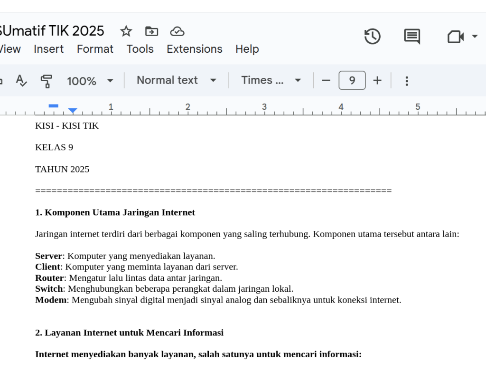Click the text KISI - KISI TIK
This screenshot has width=486, height=372.
click(x=67, y=125)
